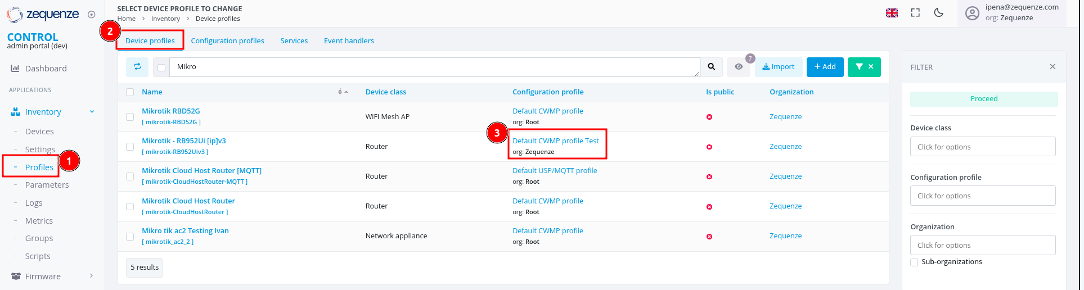Screen dimensions: 1084x290
Task: Click the magnifier search icon
Action: click(712, 67)
